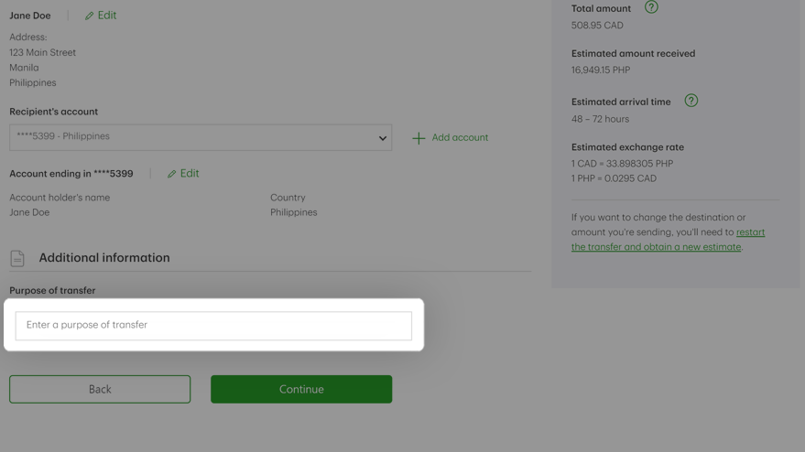Click the green Continue button

(x=301, y=389)
